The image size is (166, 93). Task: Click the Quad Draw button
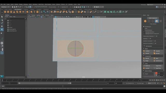click(x=158, y=68)
